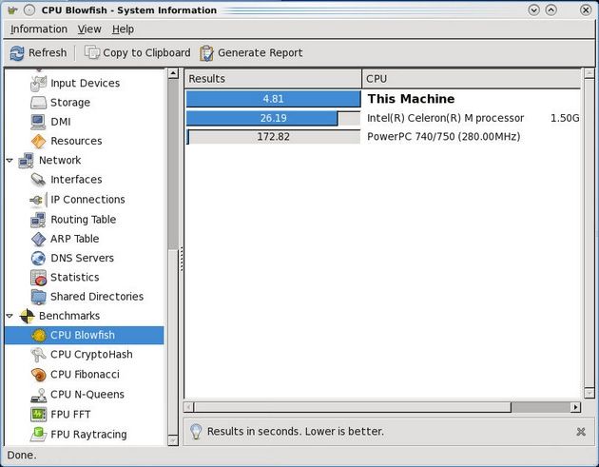
Task: Select CPU N-Queens benchmark text
Action: point(87,395)
